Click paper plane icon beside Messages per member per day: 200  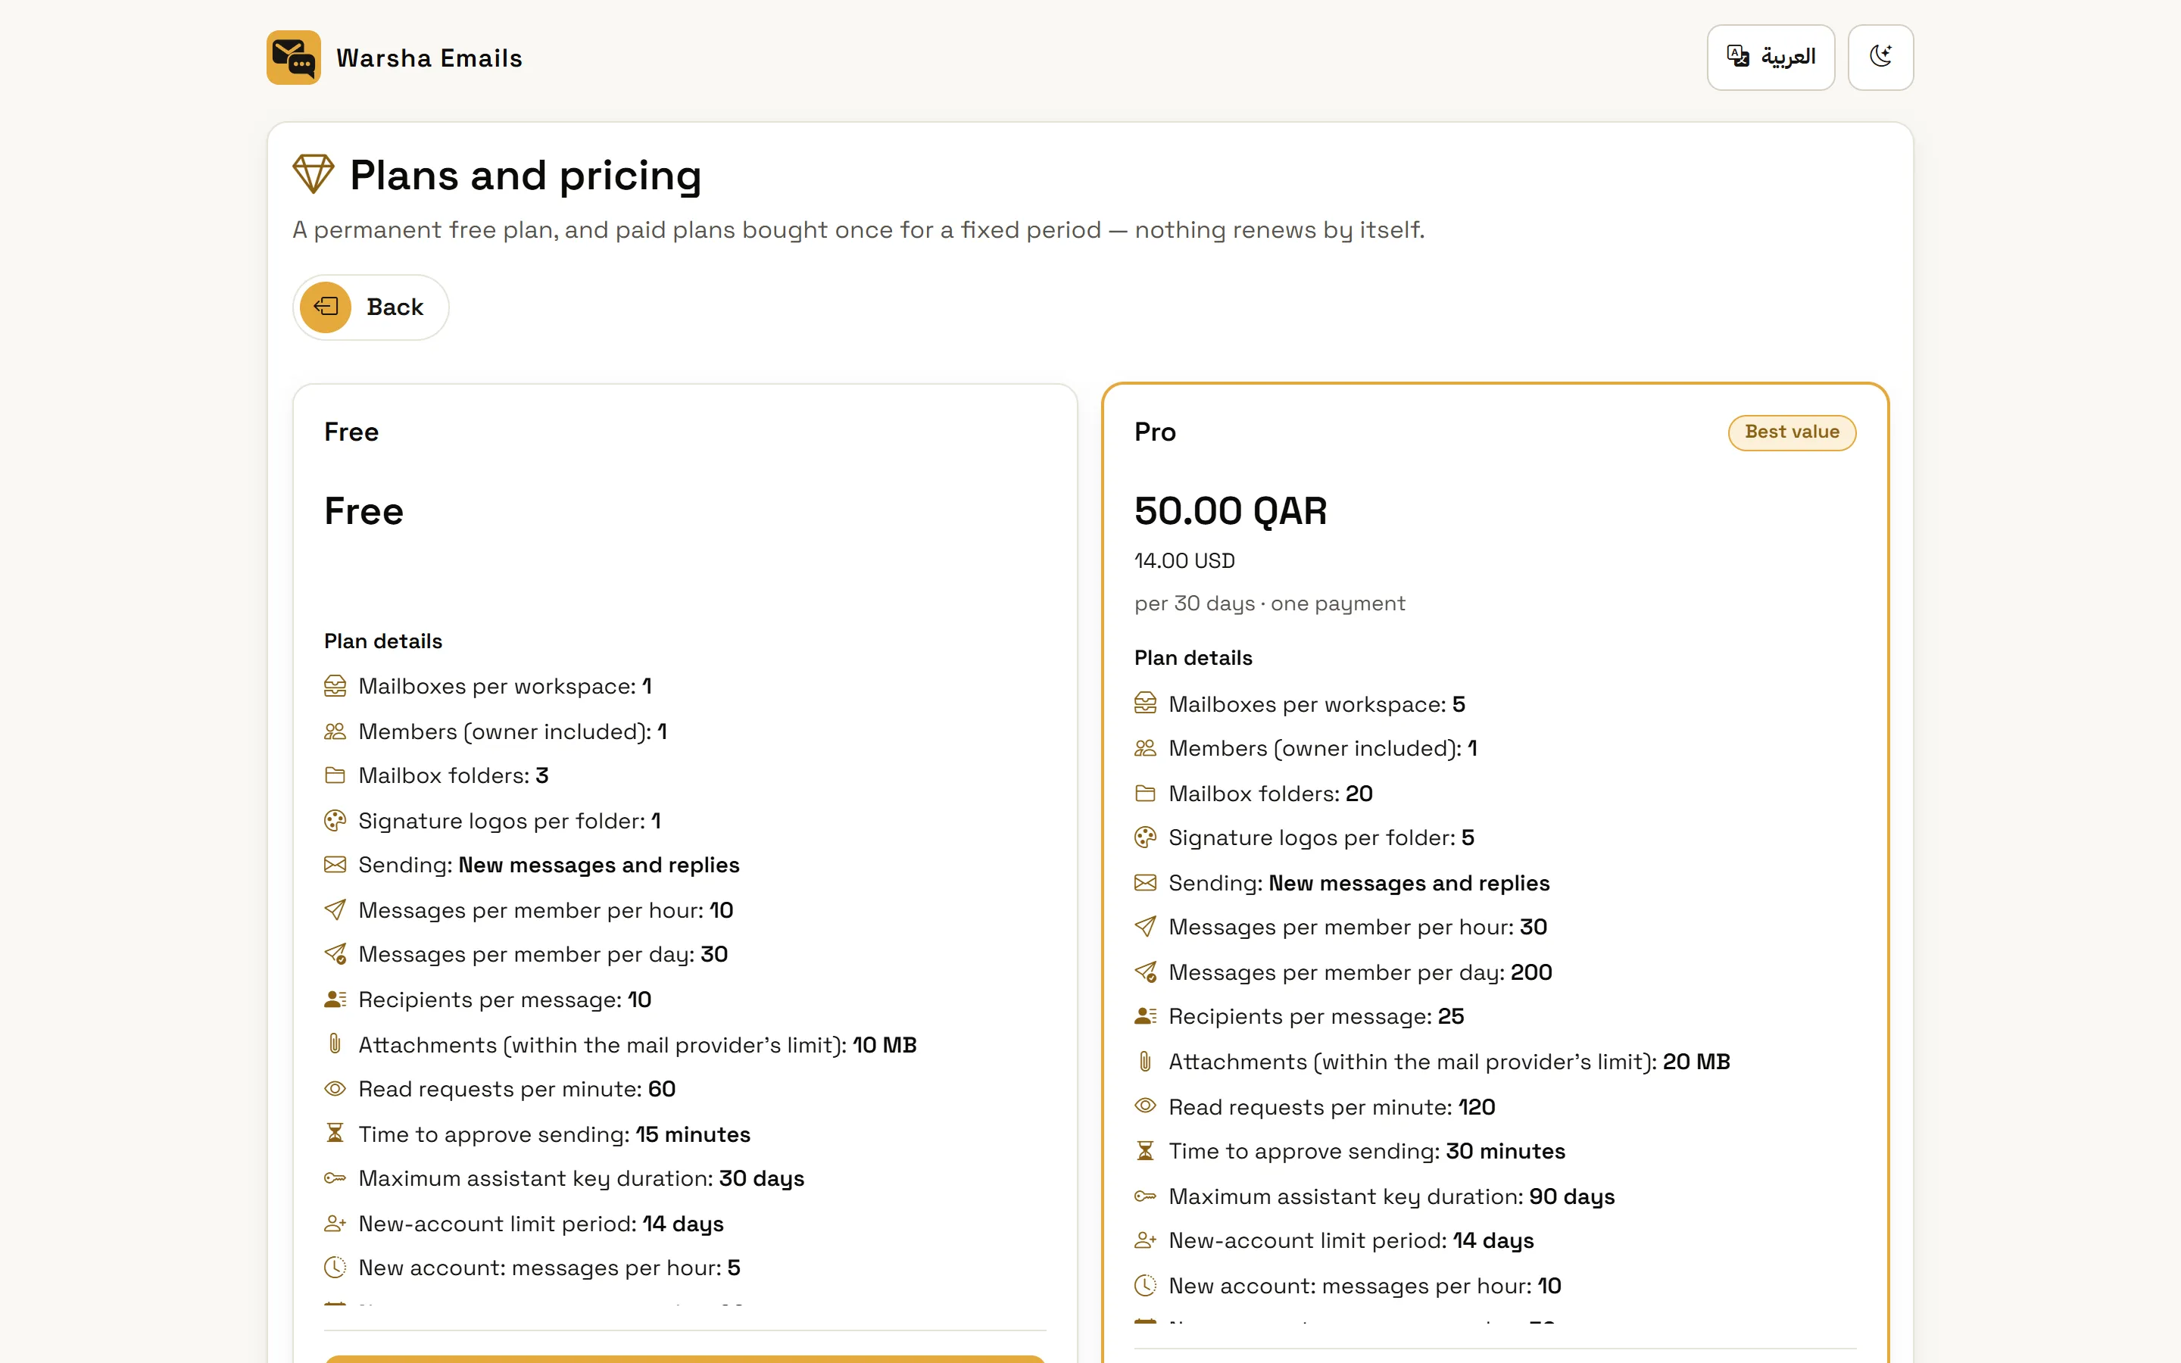1144,972
